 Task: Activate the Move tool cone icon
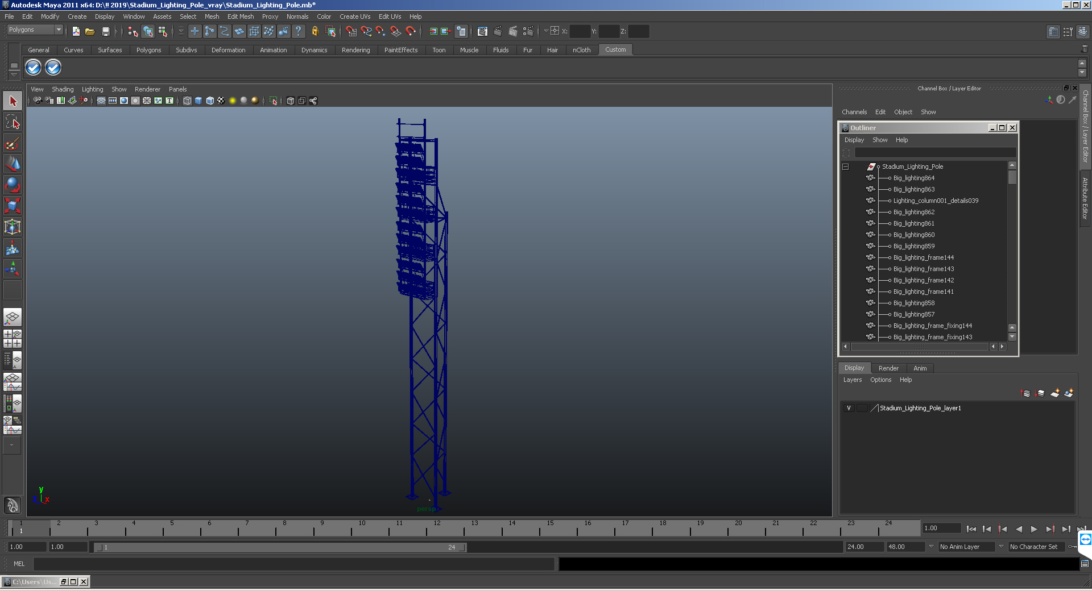[13, 164]
